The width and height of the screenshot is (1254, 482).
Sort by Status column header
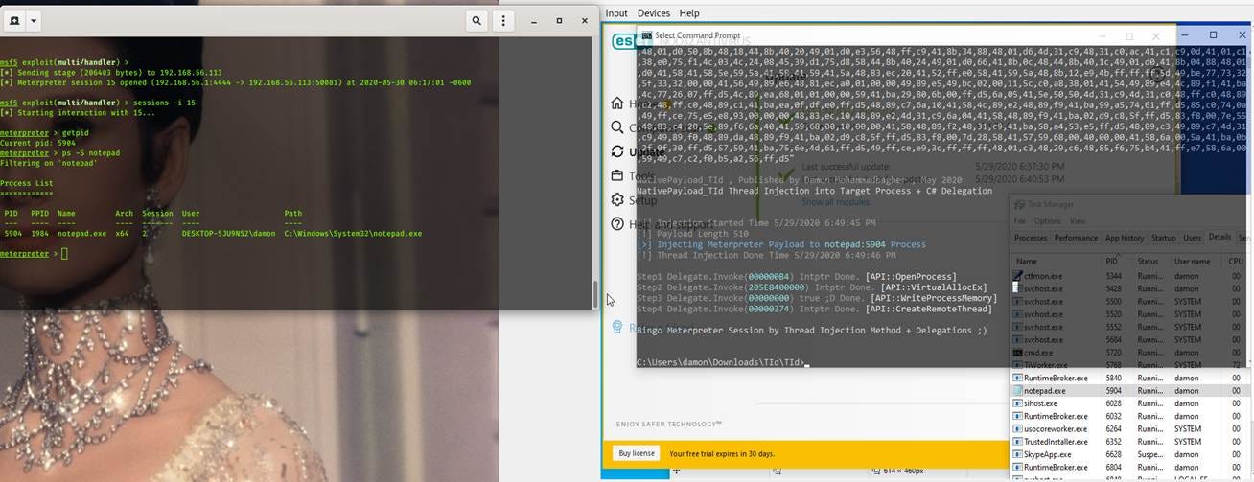[x=1153, y=261]
